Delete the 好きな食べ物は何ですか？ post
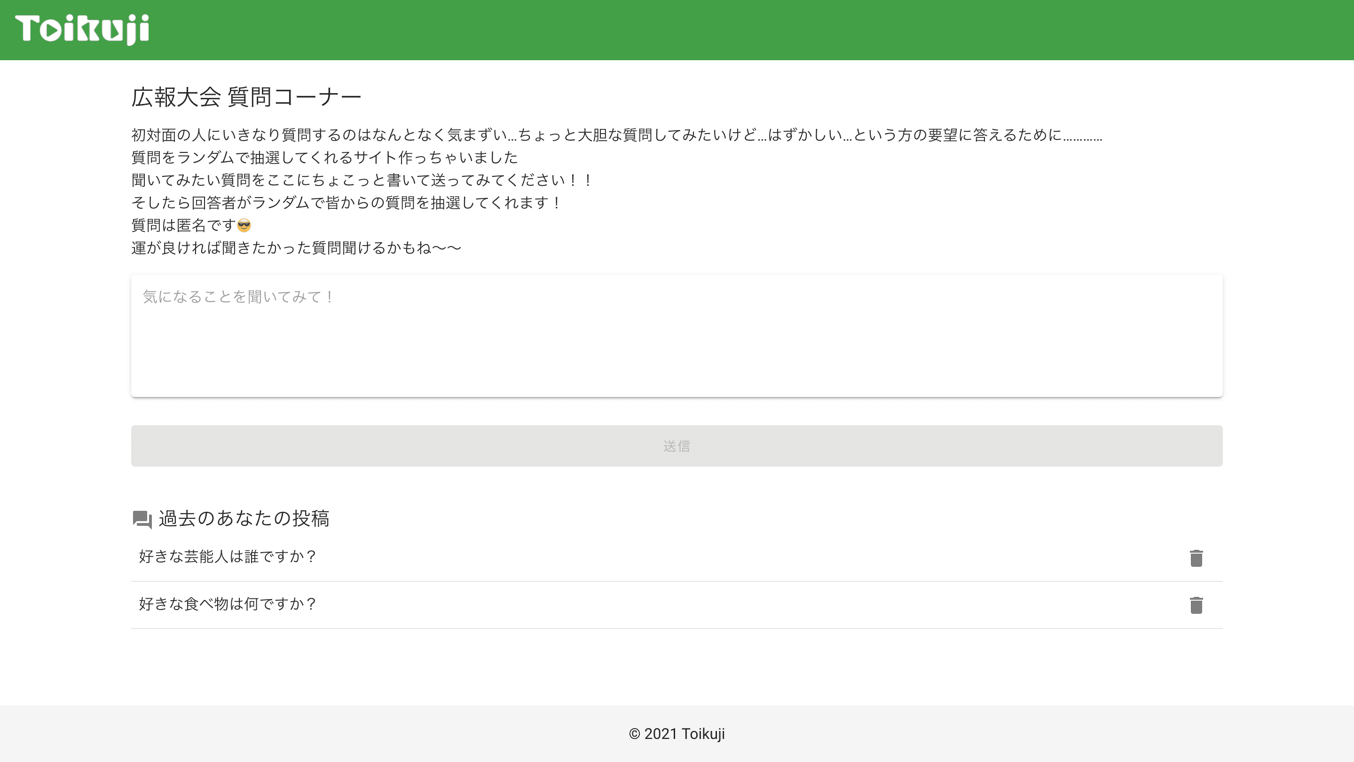The width and height of the screenshot is (1354, 762). tap(1196, 605)
